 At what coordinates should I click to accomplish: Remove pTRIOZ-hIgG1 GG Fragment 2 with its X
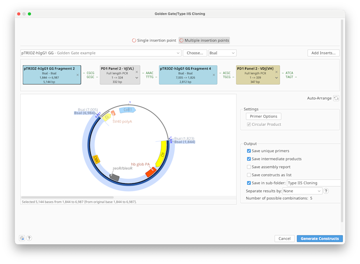(x=78, y=75)
